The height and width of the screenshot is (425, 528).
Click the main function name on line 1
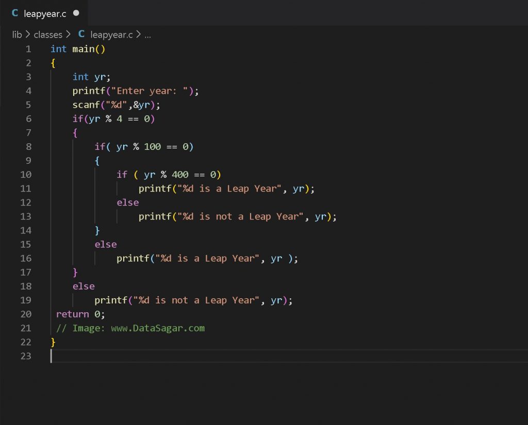pyautogui.click(x=82, y=49)
